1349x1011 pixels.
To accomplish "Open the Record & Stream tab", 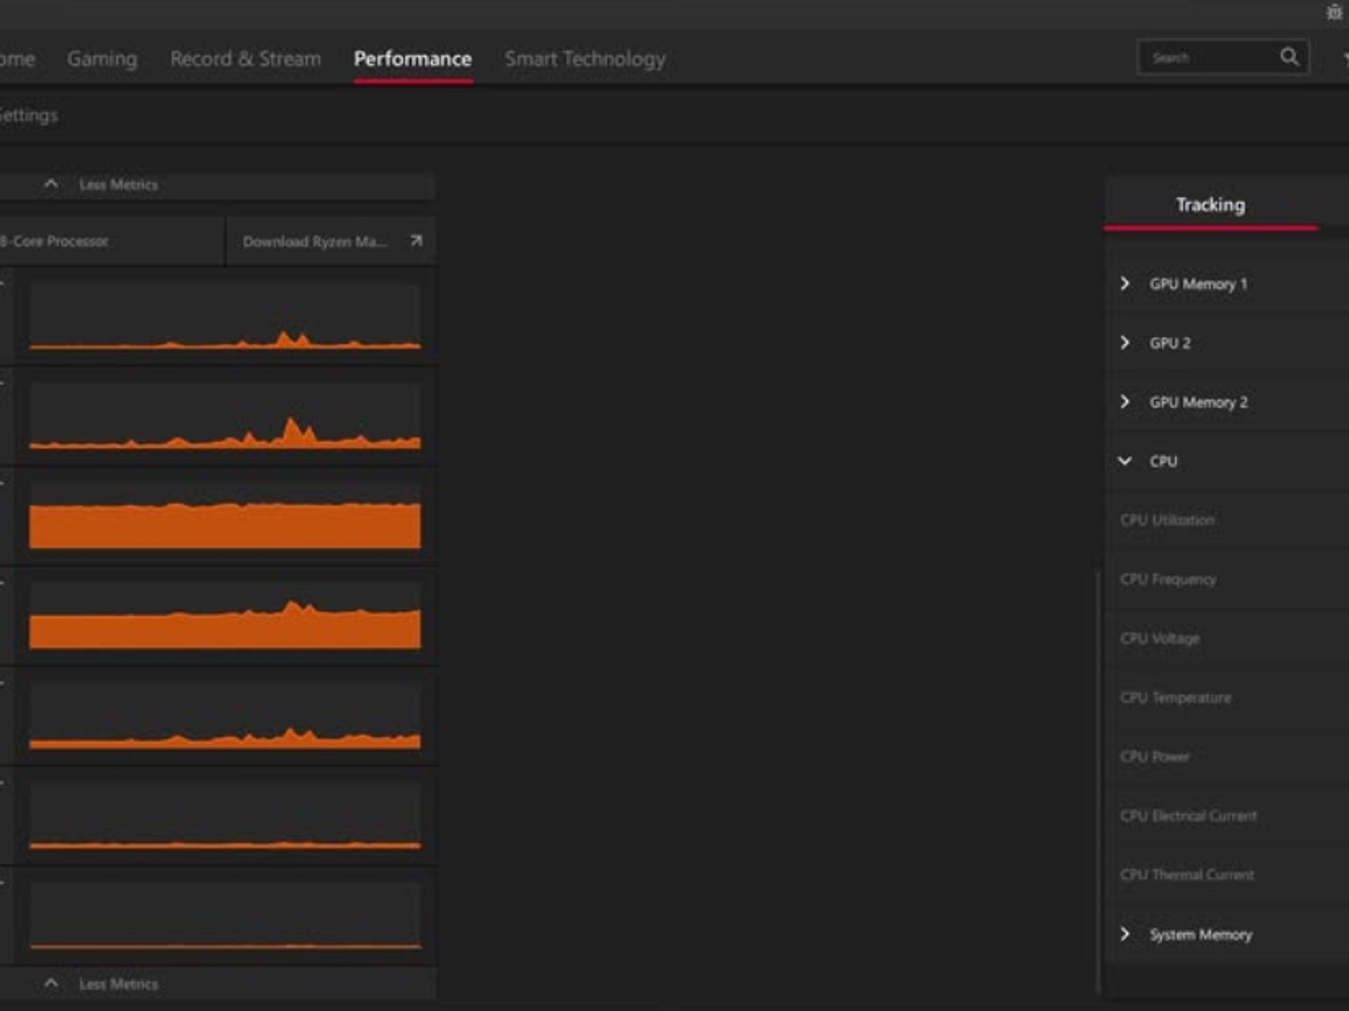I will 246,59.
